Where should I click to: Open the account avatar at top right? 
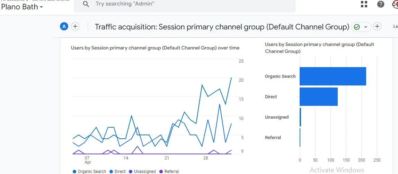(395, 4)
